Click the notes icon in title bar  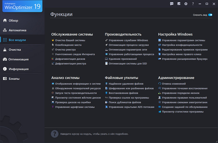179,4
